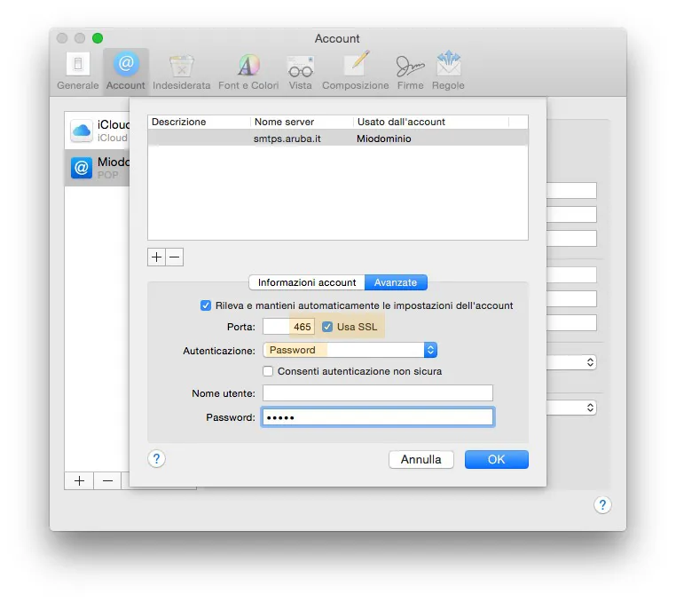Open the upper background popup stepper
676x602 pixels.
click(x=590, y=362)
